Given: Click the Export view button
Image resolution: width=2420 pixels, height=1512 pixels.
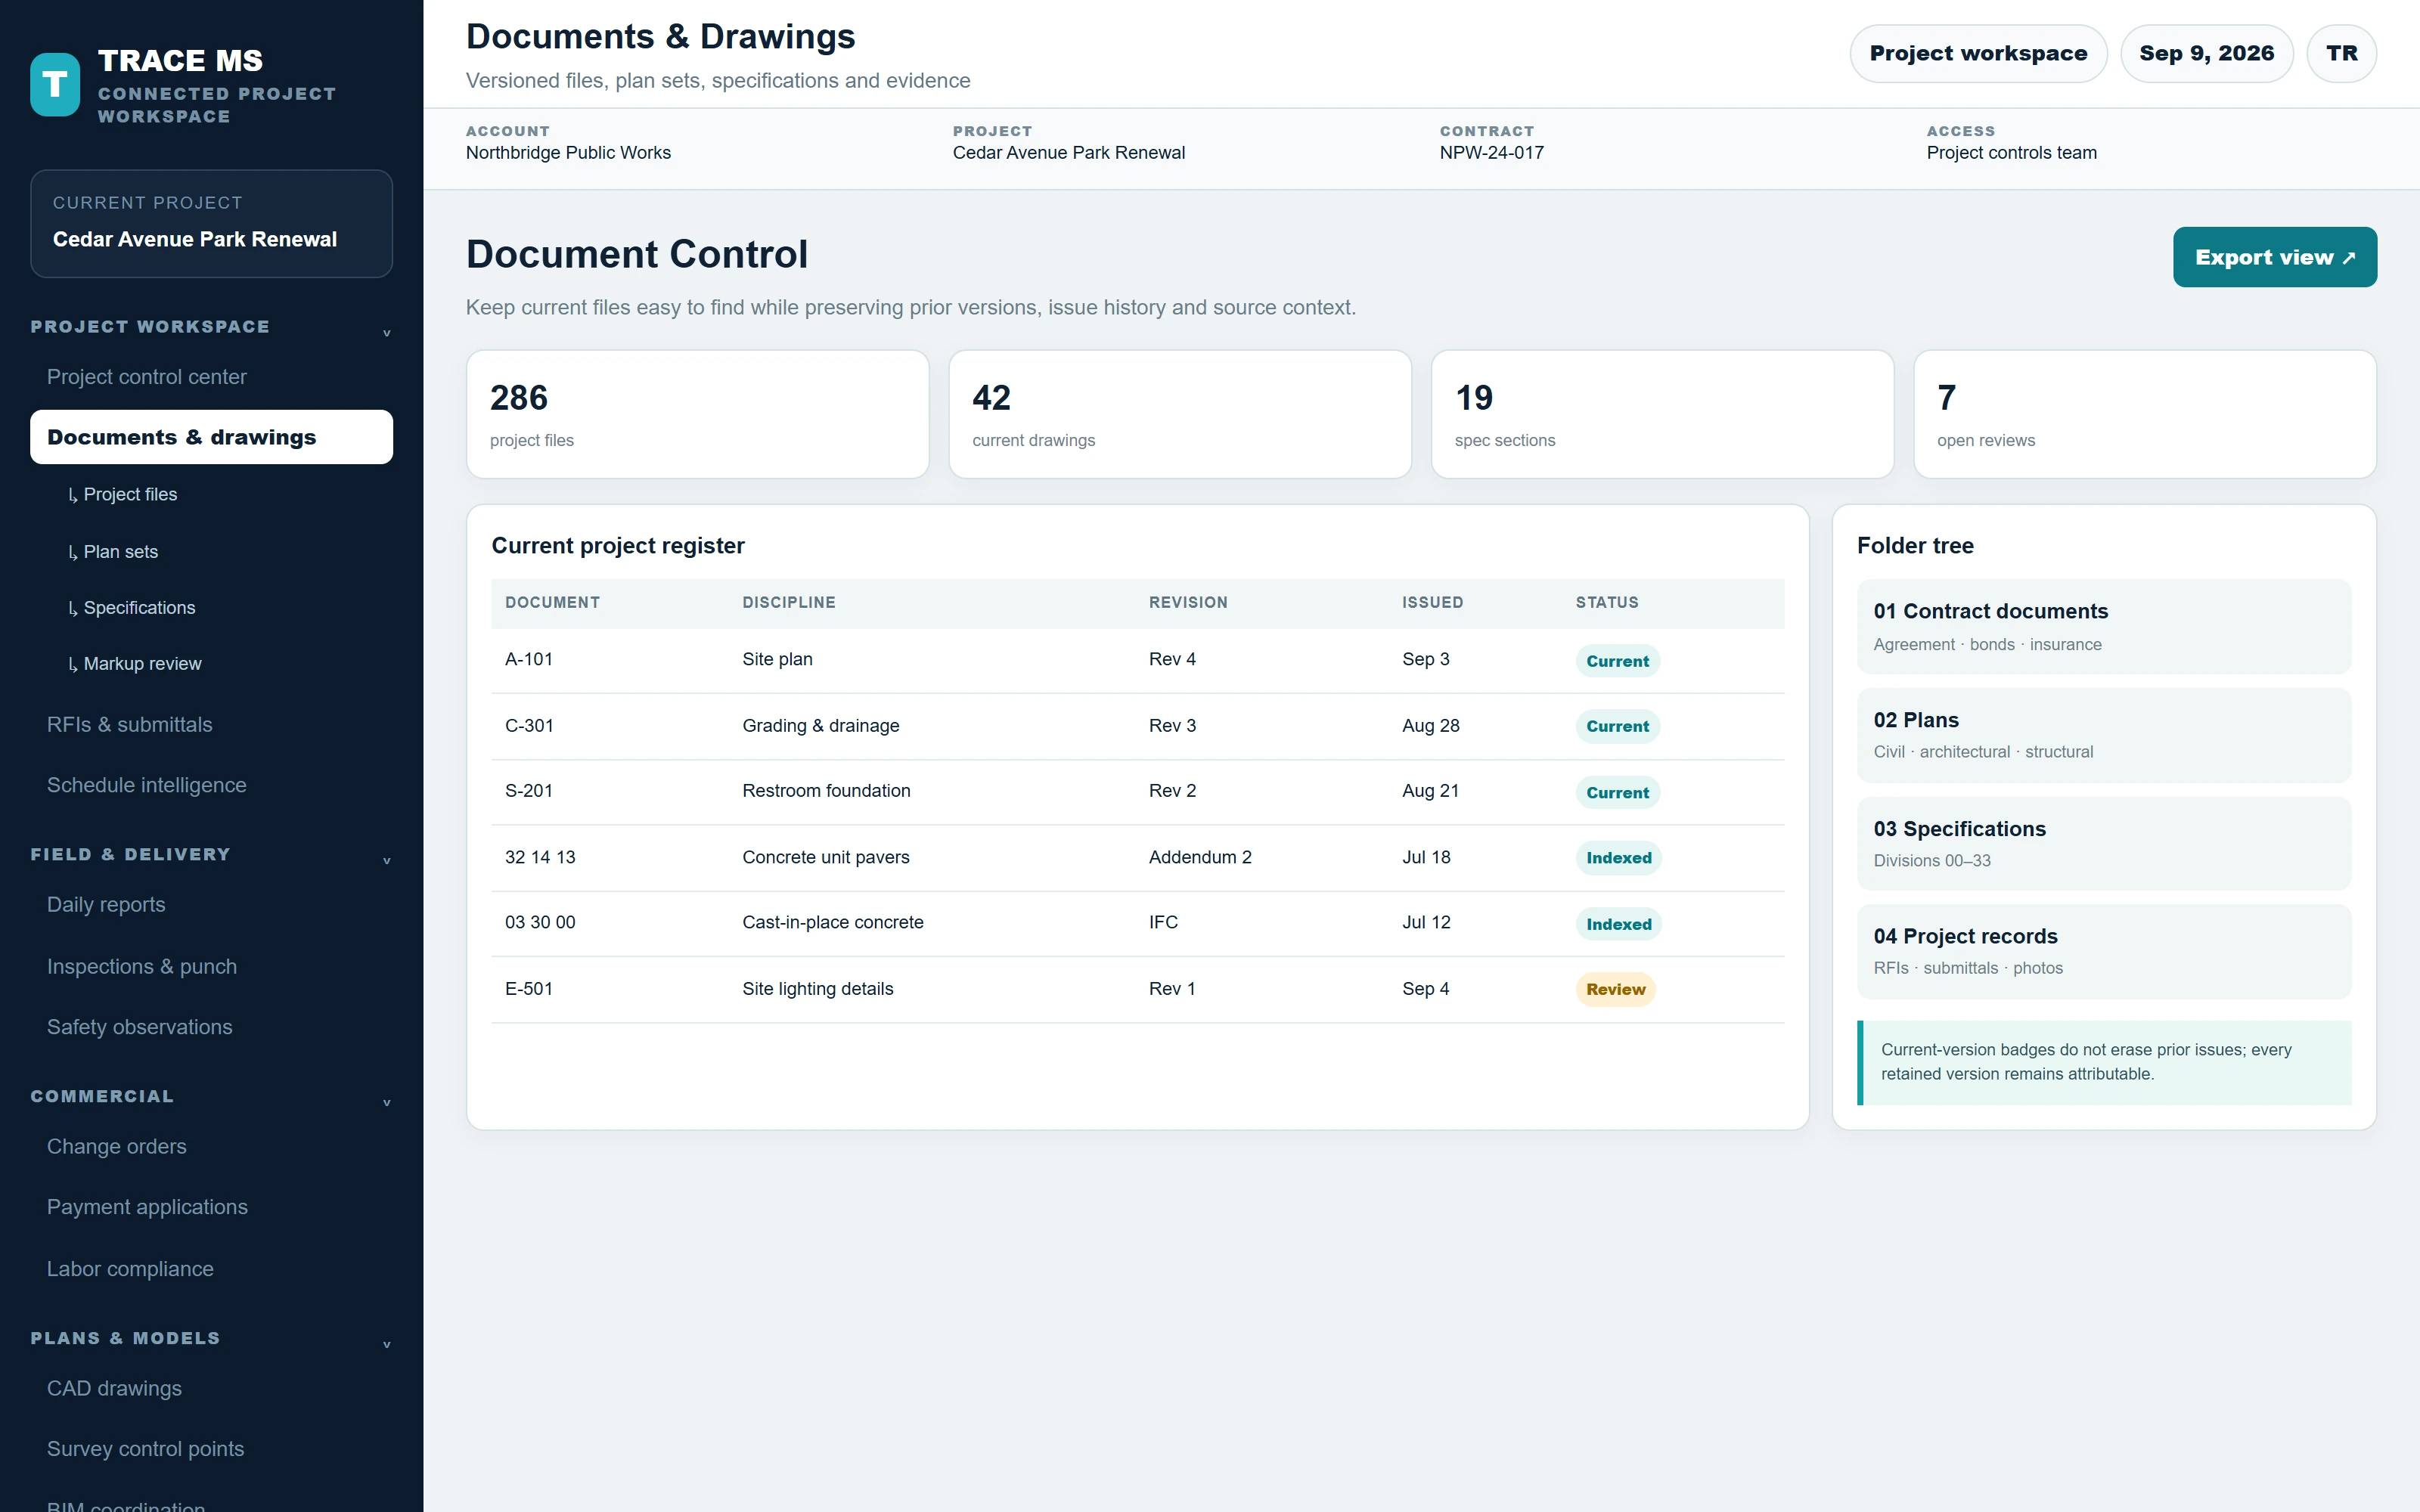Looking at the screenshot, I should (x=2274, y=257).
